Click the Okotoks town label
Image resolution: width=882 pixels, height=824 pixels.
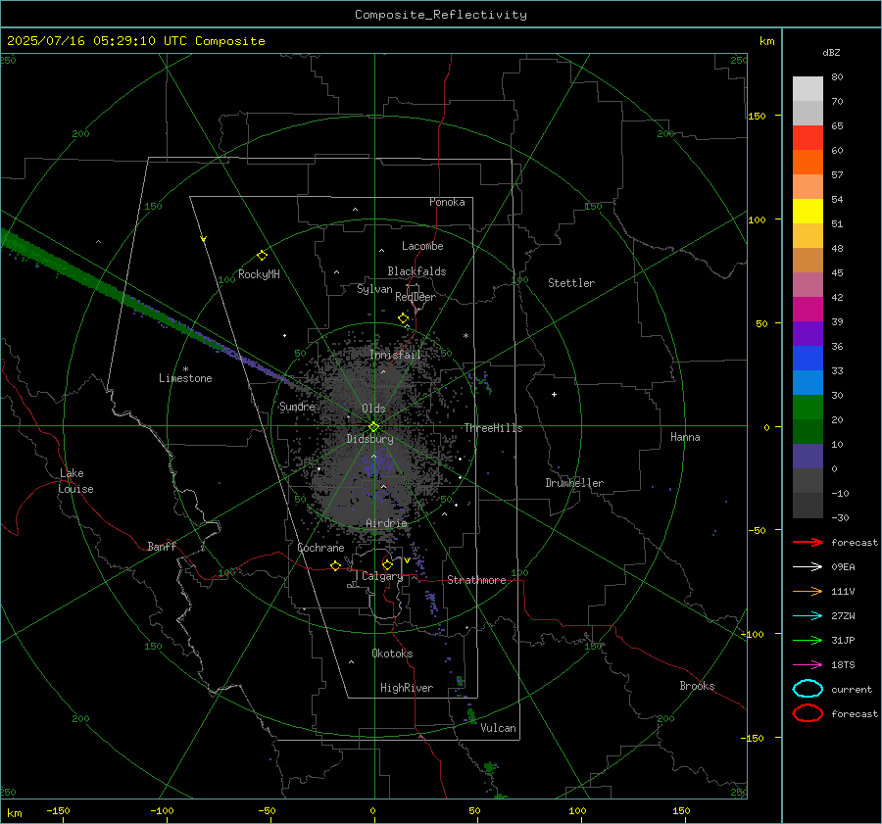(392, 654)
